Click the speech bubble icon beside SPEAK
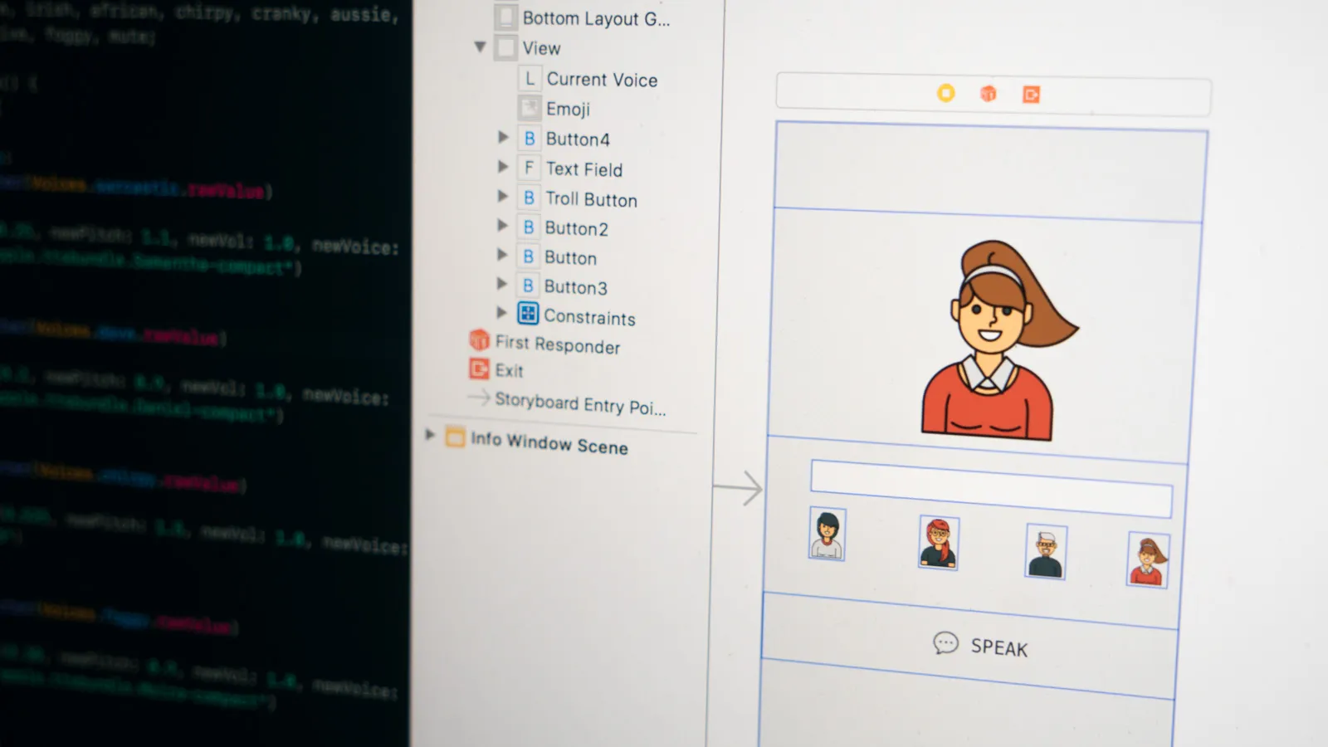Image resolution: width=1328 pixels, height=747 pixels. 945,643
